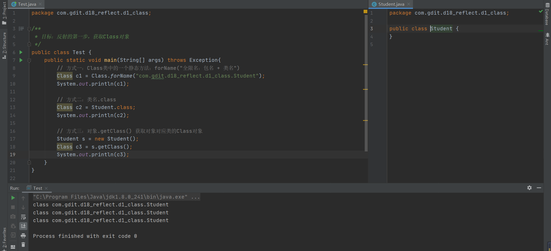The image size is (551, 251).
Task: Switch to the Test.java editor tab
Action: [x=27, y=4]
